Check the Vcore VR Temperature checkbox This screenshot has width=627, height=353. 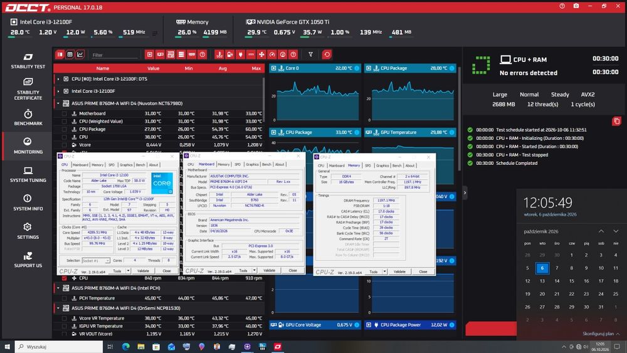tap(64, 319)
